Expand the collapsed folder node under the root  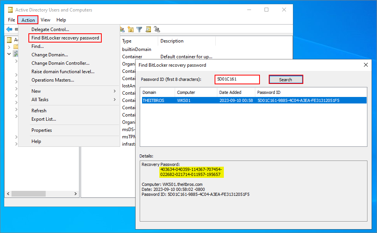coord(9,47)
